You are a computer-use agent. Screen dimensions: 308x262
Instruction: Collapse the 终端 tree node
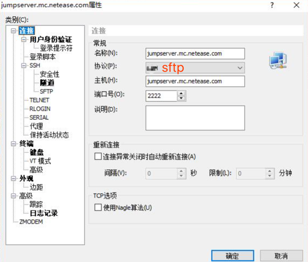[13, 144]
